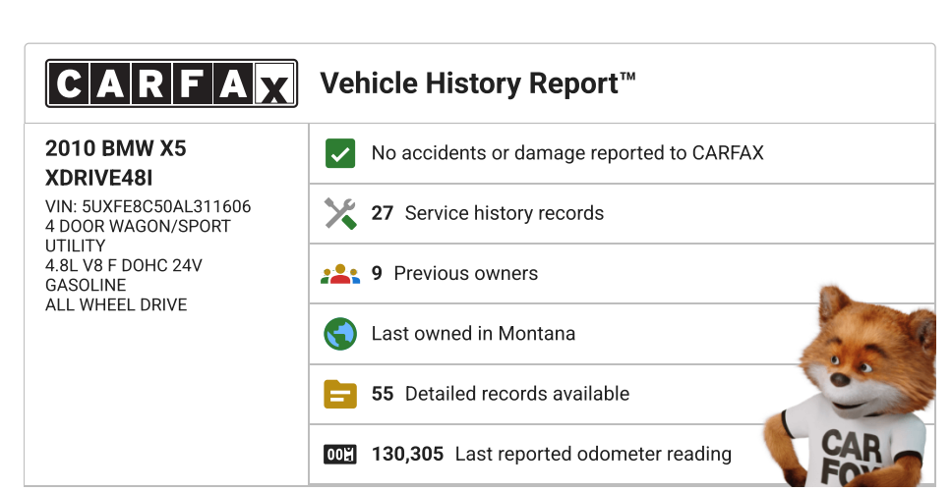Click the green checkmark no-accidents icon
This screenshot has width=952, height=492.
pyautogui.click(x=340, y=153)
